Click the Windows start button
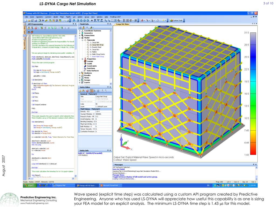Image resolution: width=276 pixels, height=207 pixels. pos(29,185)
